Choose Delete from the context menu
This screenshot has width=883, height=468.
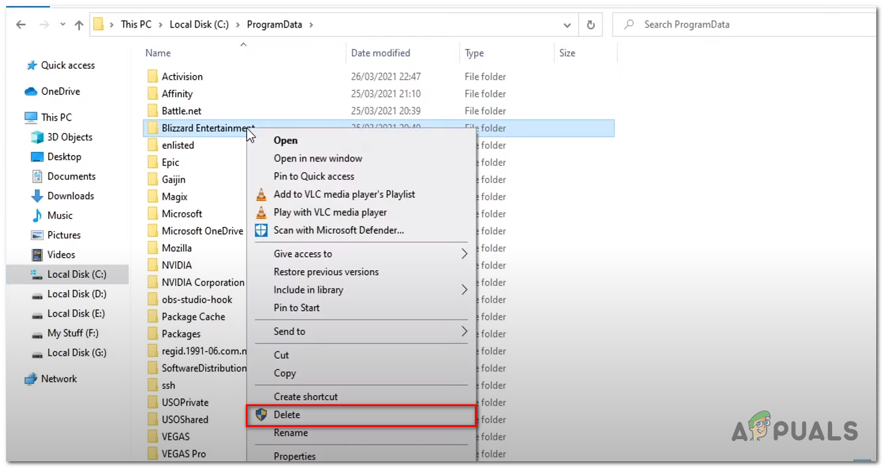tap(287, 415)
